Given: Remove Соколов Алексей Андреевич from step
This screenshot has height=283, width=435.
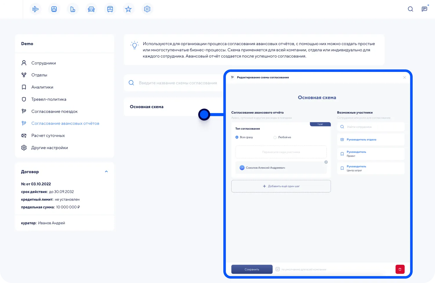Looking at the screenshot, I should [326, 162].
